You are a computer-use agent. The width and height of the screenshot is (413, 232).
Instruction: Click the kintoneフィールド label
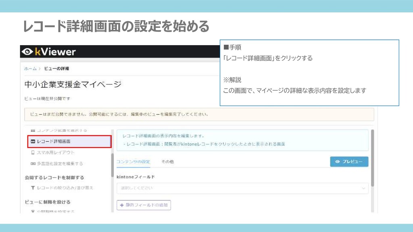point(136,177)
